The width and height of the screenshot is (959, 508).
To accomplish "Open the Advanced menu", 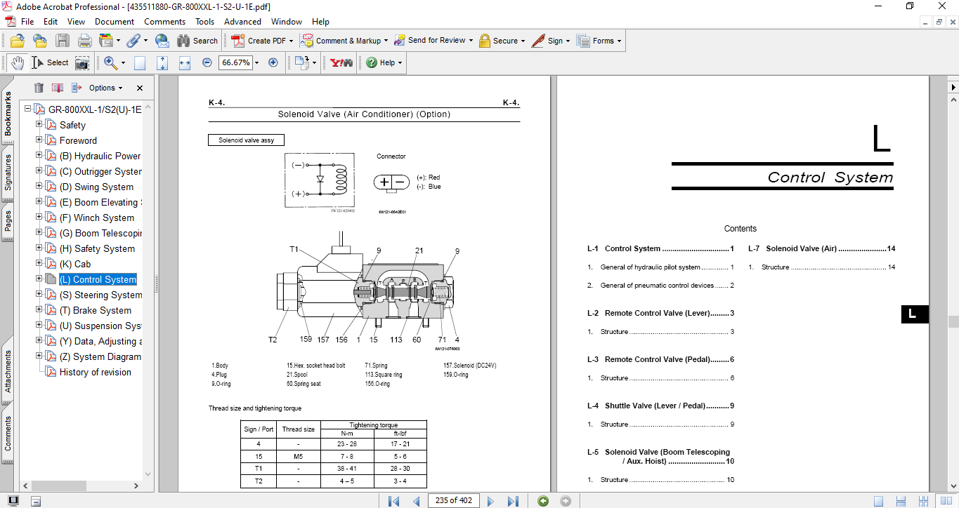I will (x=242, y=22).
